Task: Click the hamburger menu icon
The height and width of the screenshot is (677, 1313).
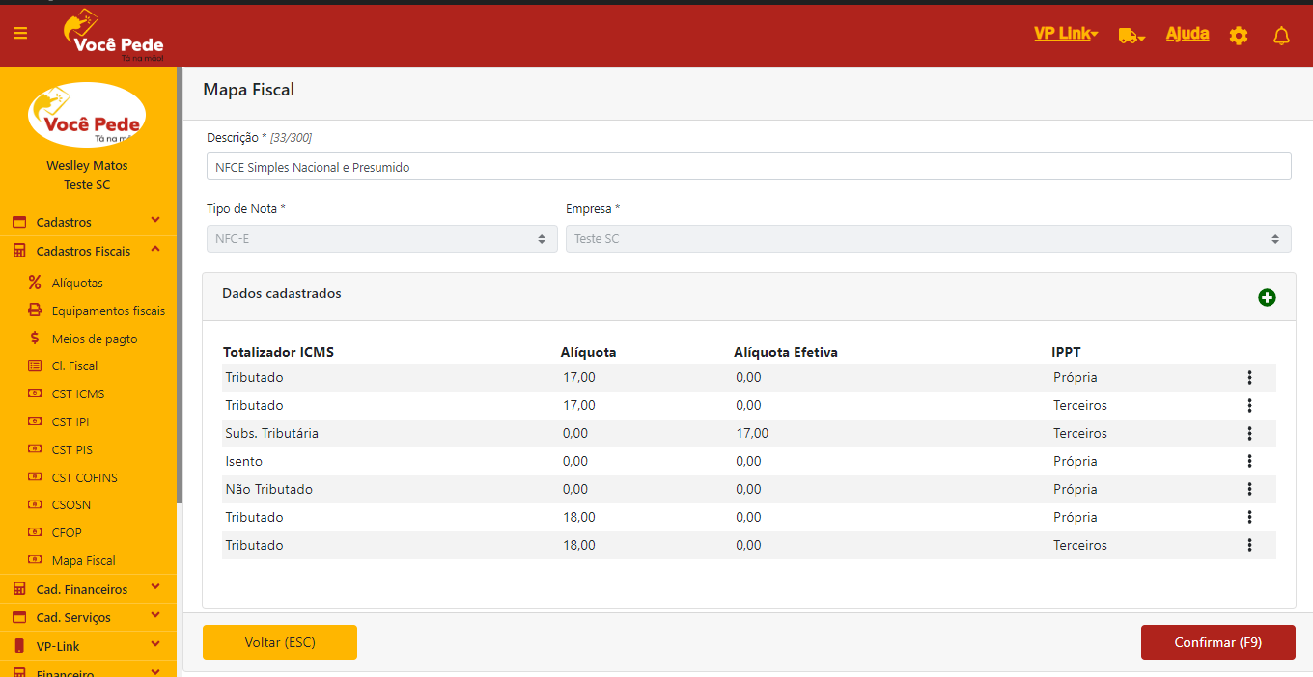Action: [20, 34]
